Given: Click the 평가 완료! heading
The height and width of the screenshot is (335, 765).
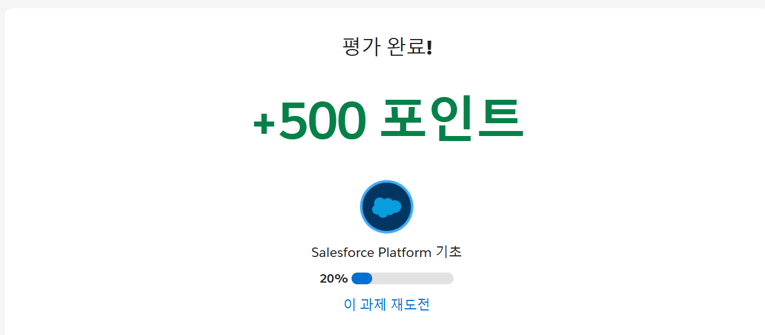Looking at the screenshot, I should [x=387, y=47].
